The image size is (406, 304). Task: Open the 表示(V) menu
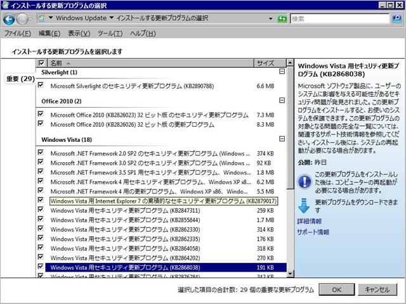click(79, 34)
